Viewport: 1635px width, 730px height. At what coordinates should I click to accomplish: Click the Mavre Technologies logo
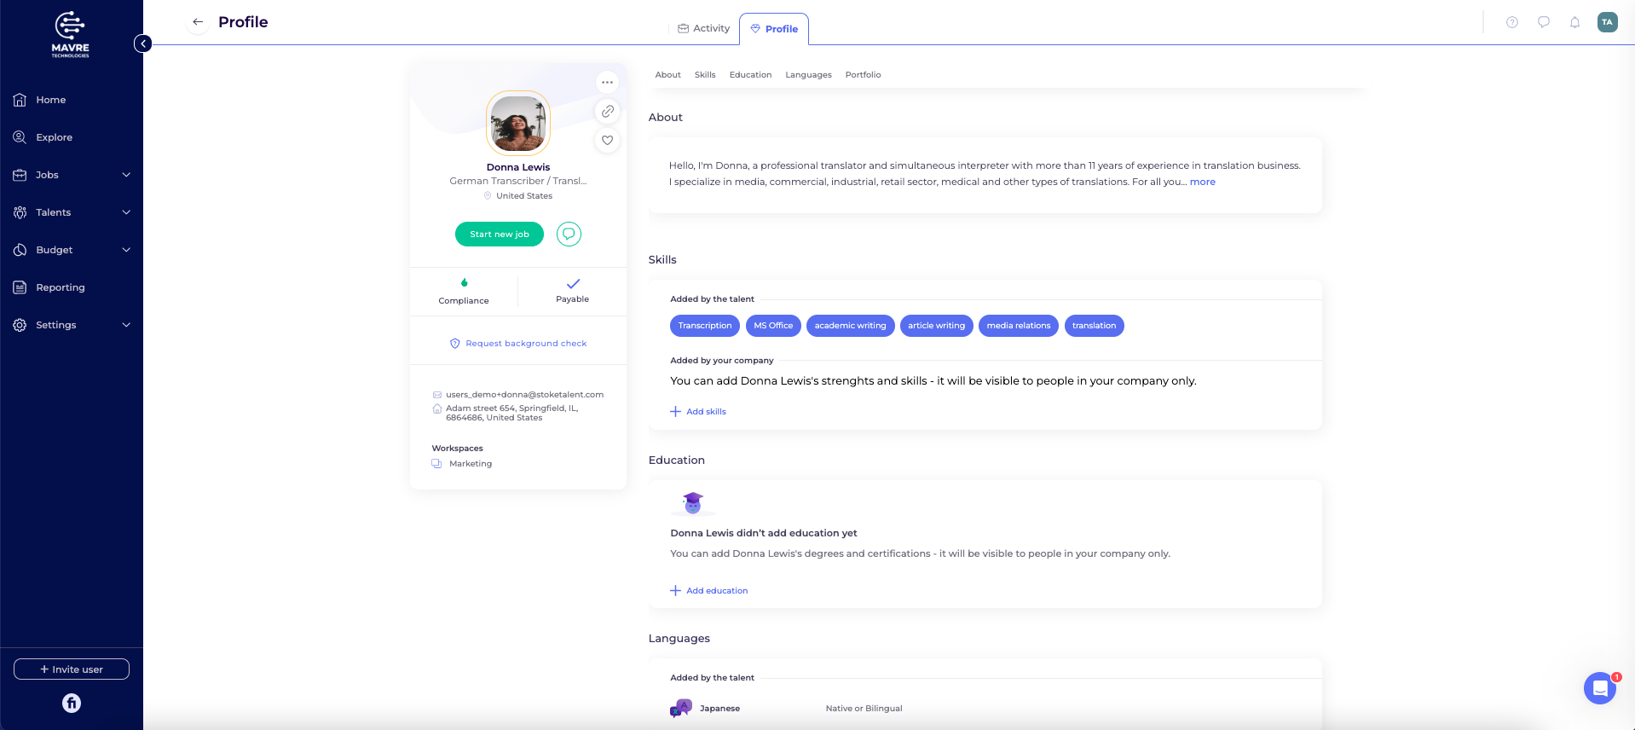tap(70, 34)
